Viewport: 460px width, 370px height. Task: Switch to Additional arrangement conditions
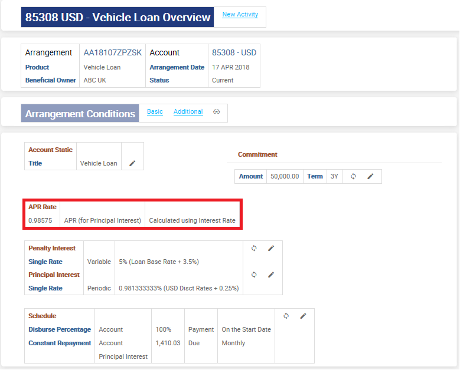coord(188,112)
